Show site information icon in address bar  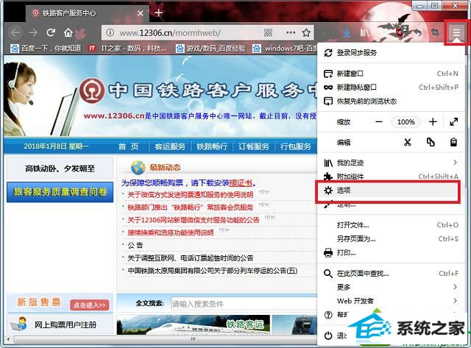pyautogui.click(x=110, y=32)
